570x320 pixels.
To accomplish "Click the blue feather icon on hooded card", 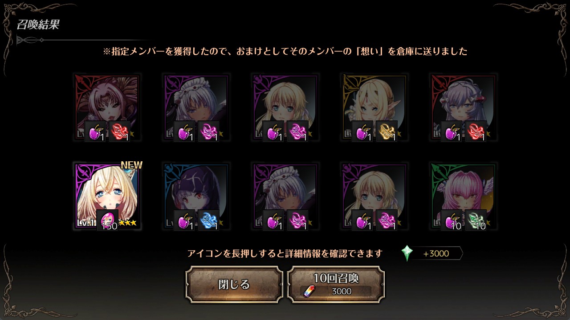I will (x=208, y=220).
